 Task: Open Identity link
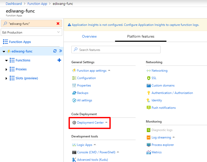[x=157, y=100]
